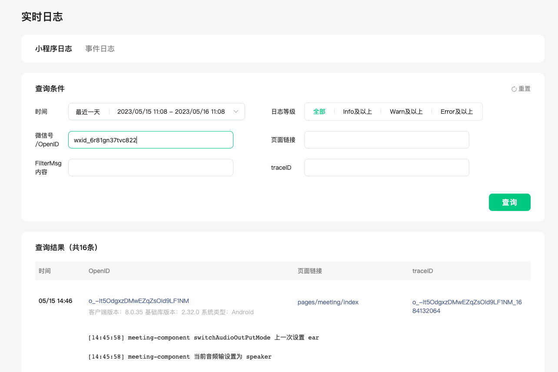Screen dimensions: 558x372
Task: Focus the traceID input field
Action: pyautogui.click(x=387, y=168)
